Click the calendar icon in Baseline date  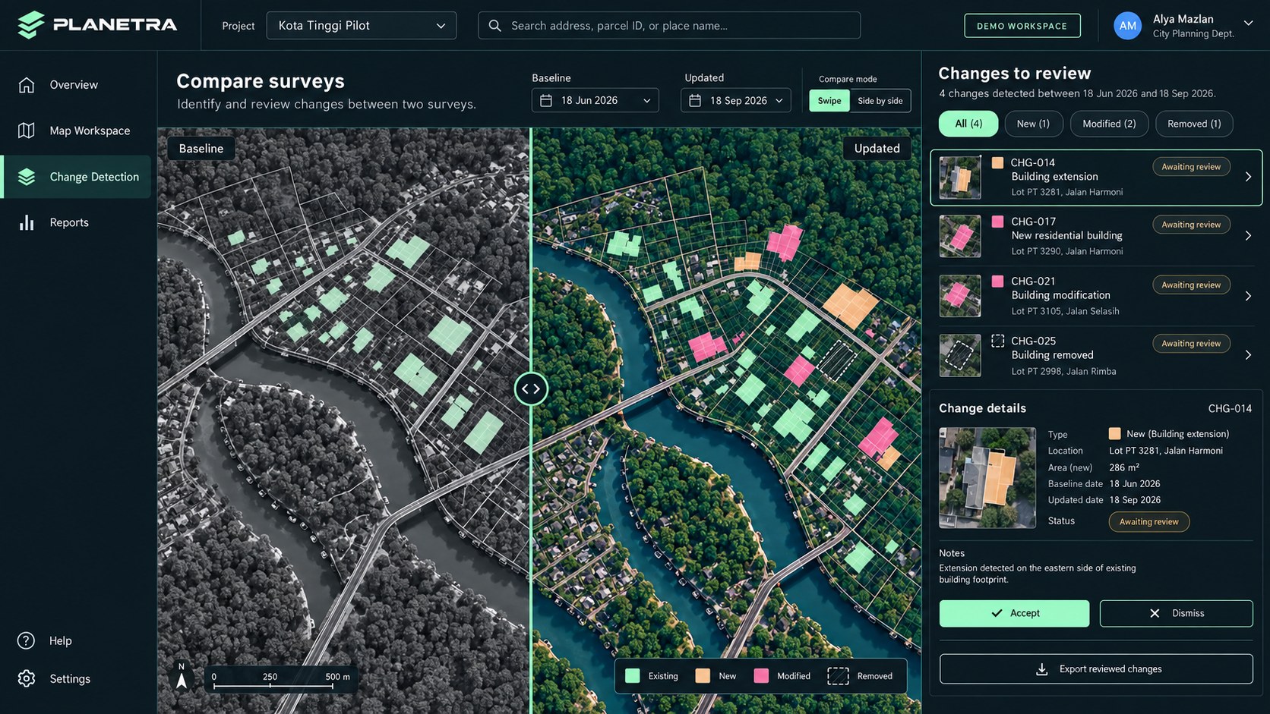(x=546, y=100)
